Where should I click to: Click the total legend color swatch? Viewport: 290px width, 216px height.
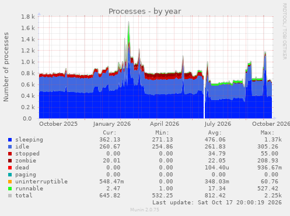click(10, 196)
